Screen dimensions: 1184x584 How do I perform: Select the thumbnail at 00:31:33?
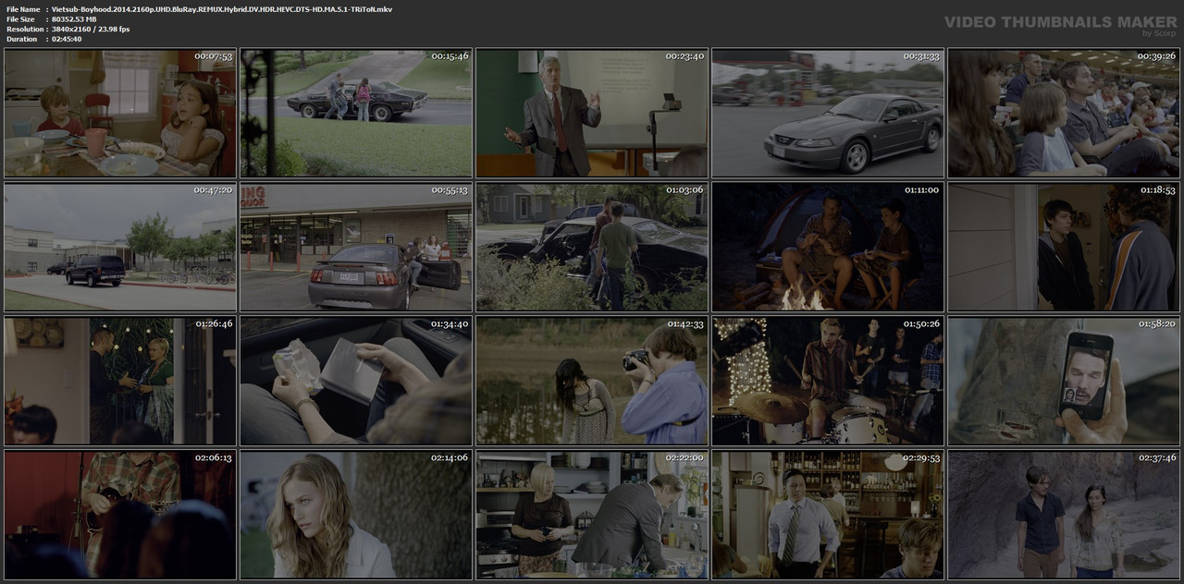pyautogui.click(x=828, y=114)
